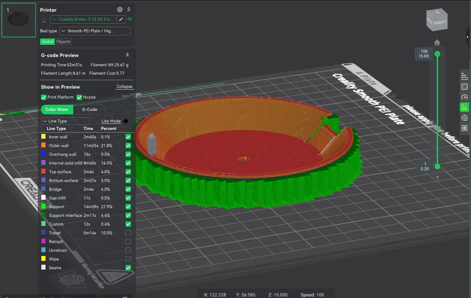Screen dimensions: 471x298
Task: Hide Support lines via checkbox
Action: click(x=128, y=207)
